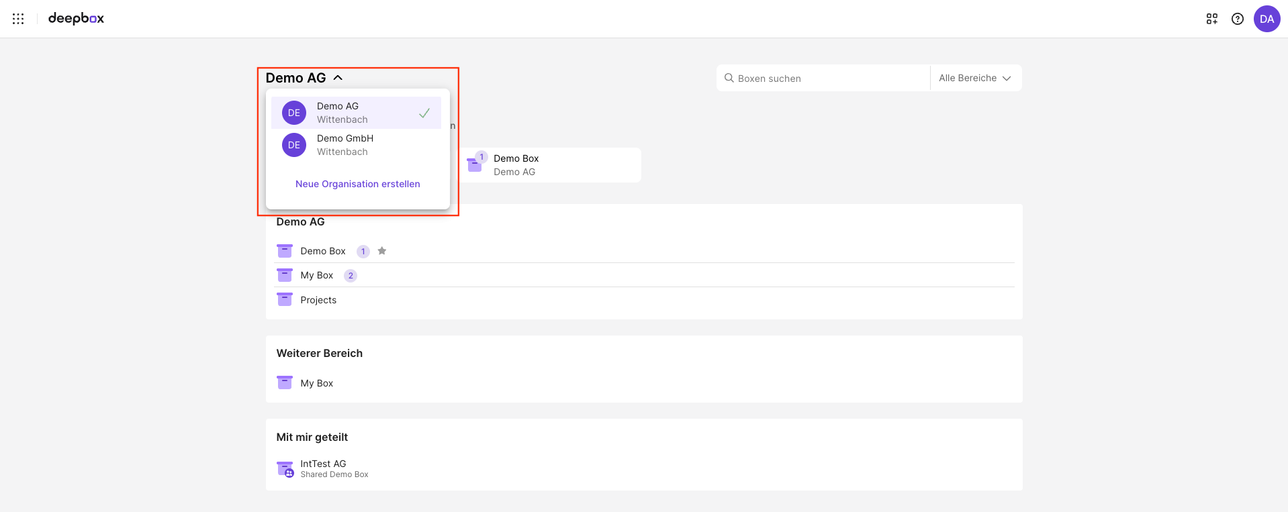This screenshot has width=1288, height=512.
Task: Open the help question mark icon
Action: [1237, 19]
